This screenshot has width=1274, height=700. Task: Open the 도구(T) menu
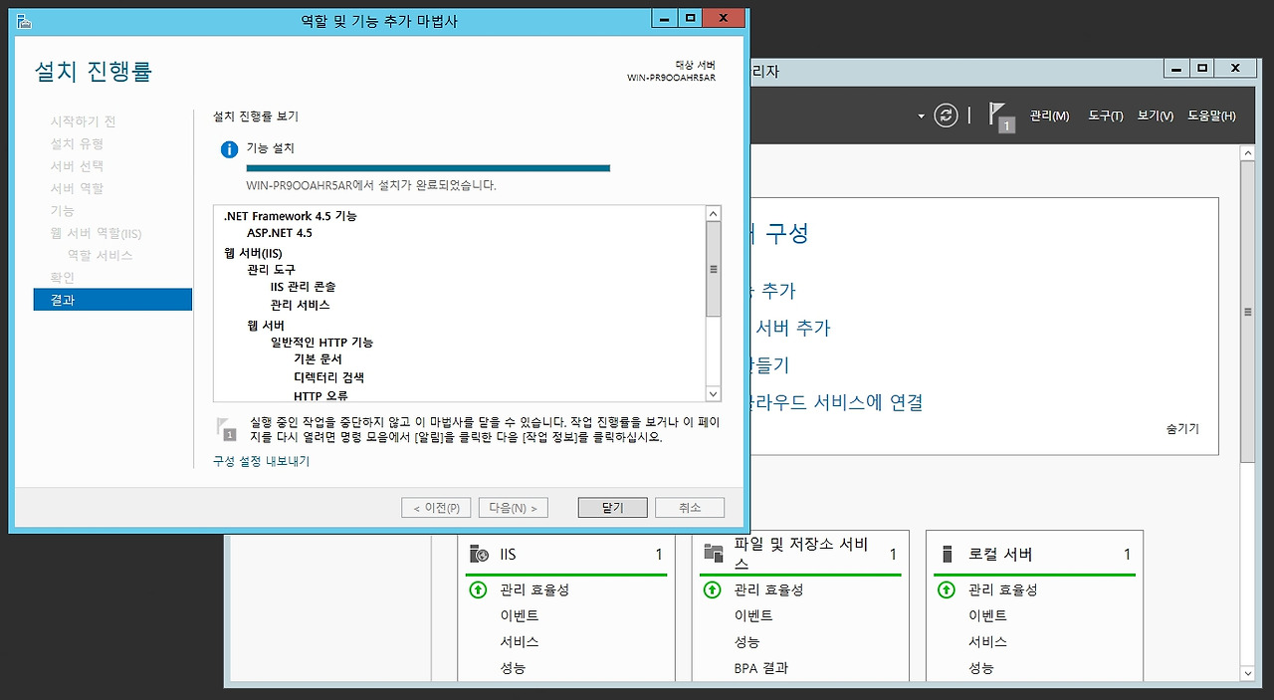pos(1105,117)
